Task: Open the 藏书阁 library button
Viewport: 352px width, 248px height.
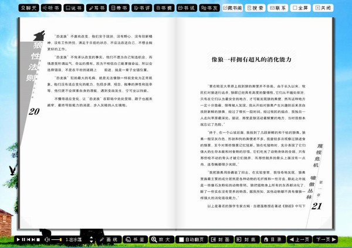Action: tap(232, 8)
